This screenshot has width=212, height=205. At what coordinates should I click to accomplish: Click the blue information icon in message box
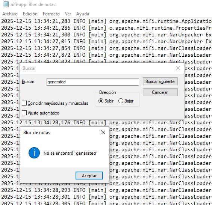coord(34,153)
